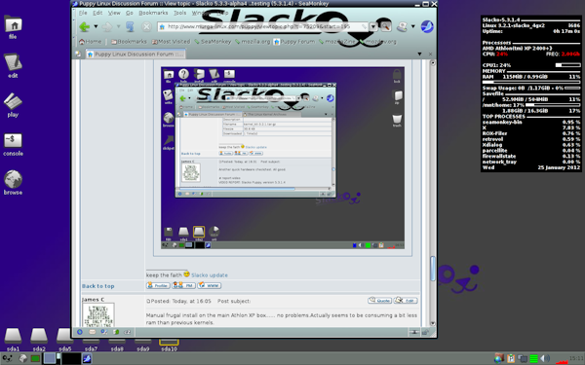The height and width of the screenshot is (365, 585).
Task: Click the SeaMonkey search magnifier icon
Action: tap(386, 26)
